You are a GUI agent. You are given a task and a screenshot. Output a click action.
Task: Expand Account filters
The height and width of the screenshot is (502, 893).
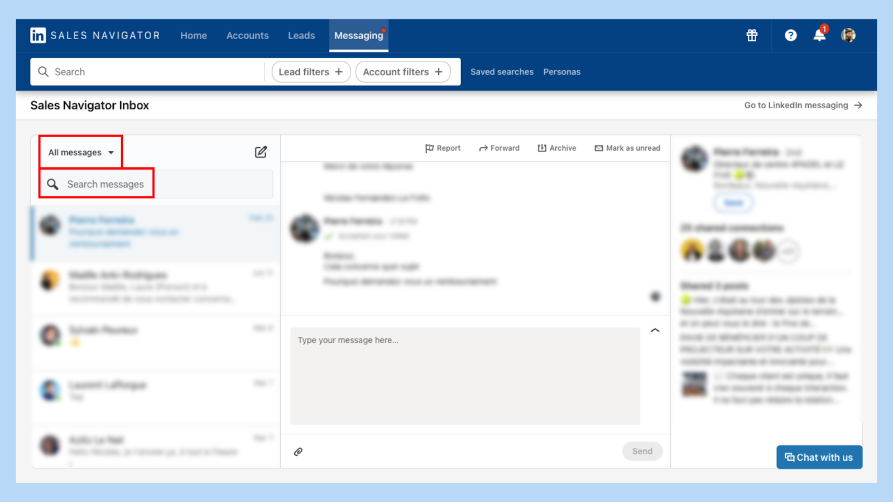click(403, 72)
